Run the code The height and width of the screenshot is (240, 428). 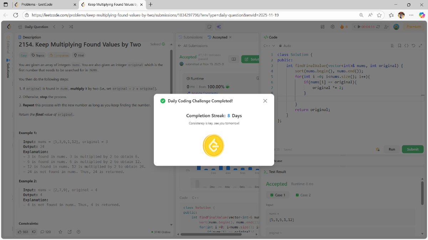click(x=392, y=149)
